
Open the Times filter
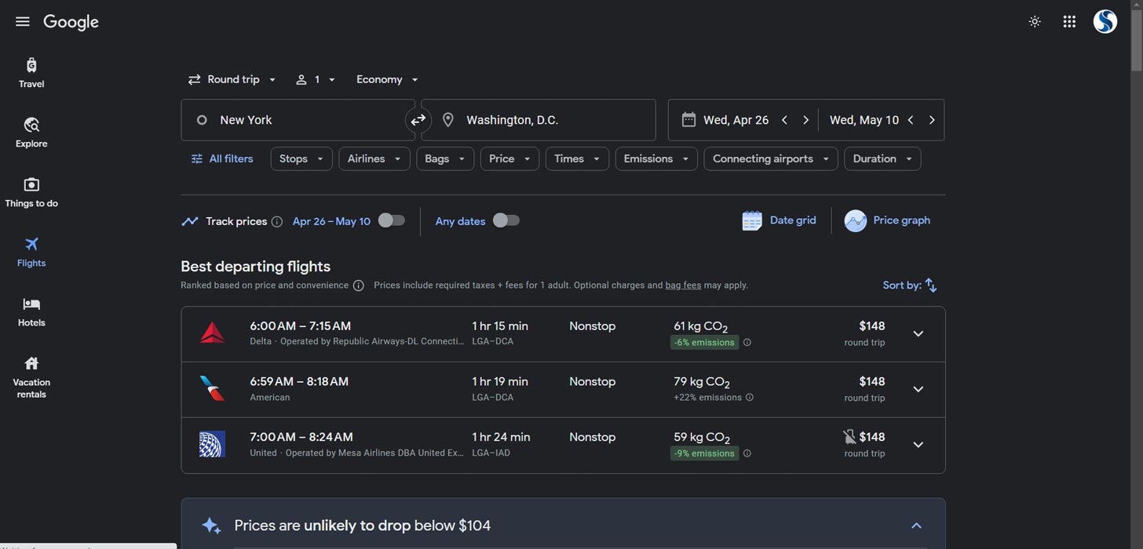(x=577, y=158)
